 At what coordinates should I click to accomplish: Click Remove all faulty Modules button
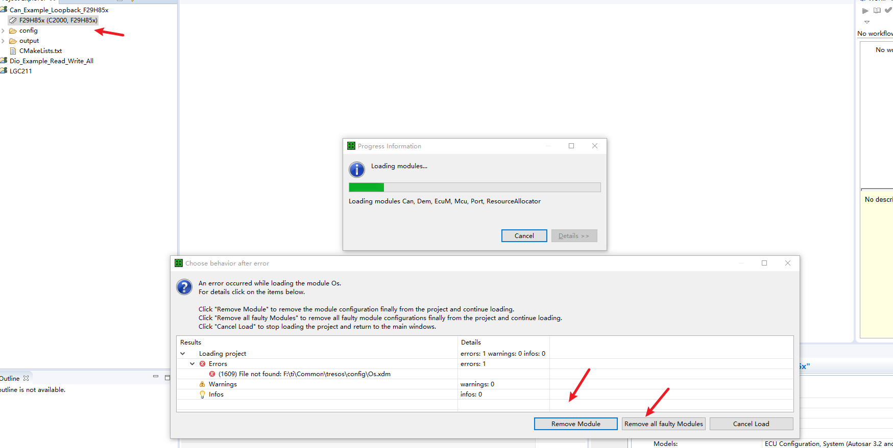664,424
